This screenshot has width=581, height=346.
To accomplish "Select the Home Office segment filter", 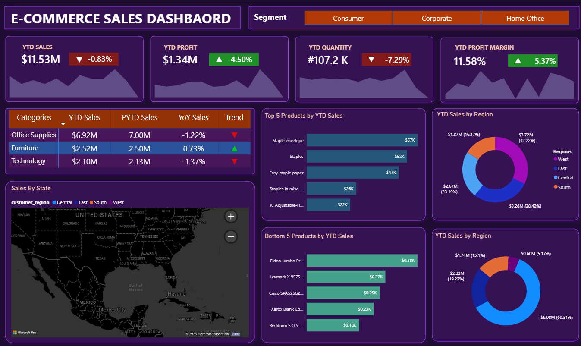I will point(525,18).
